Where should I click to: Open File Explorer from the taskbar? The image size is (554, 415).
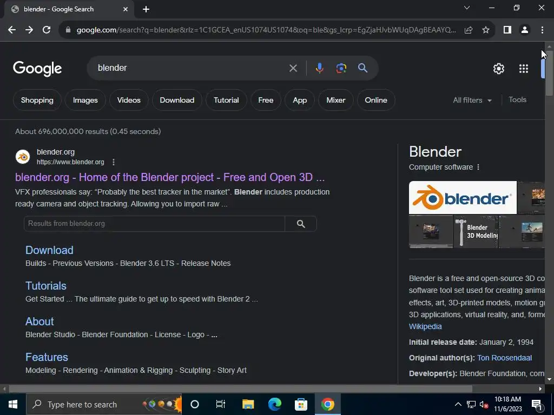(248, 404)
